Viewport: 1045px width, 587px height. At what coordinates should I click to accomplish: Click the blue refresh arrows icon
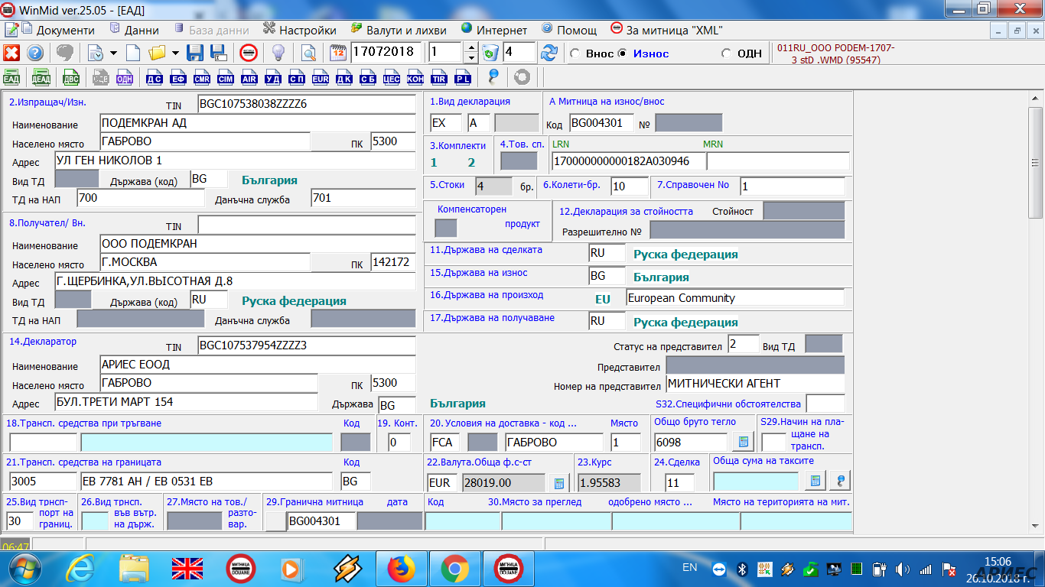(x=549, y=53)
